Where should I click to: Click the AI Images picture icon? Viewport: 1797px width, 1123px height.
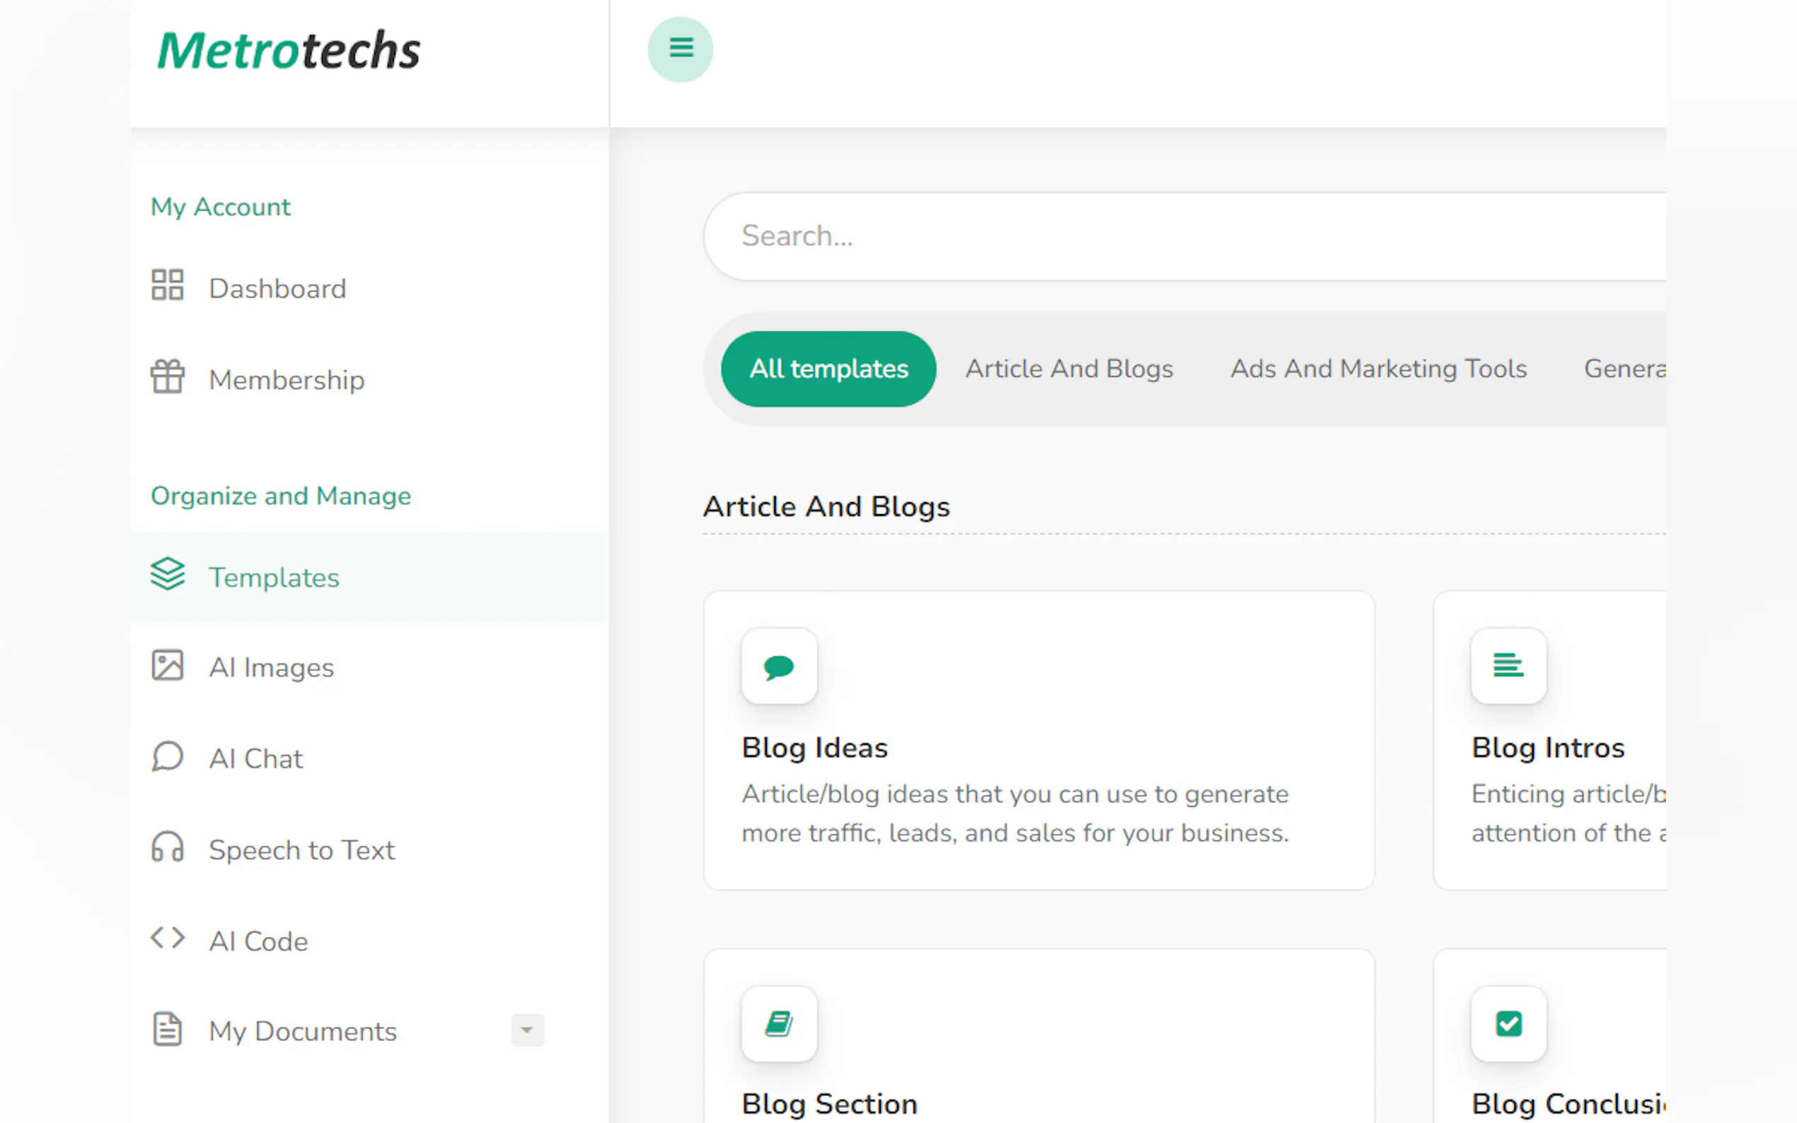[x=167, y=665]
